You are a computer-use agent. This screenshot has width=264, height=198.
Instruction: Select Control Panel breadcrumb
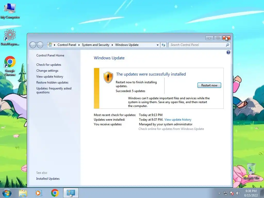[67, 45]
